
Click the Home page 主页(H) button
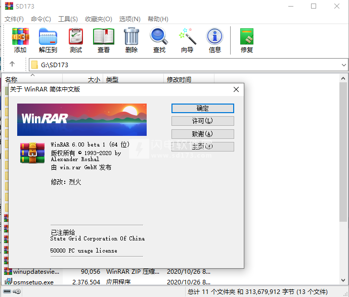tap(202, 146)
